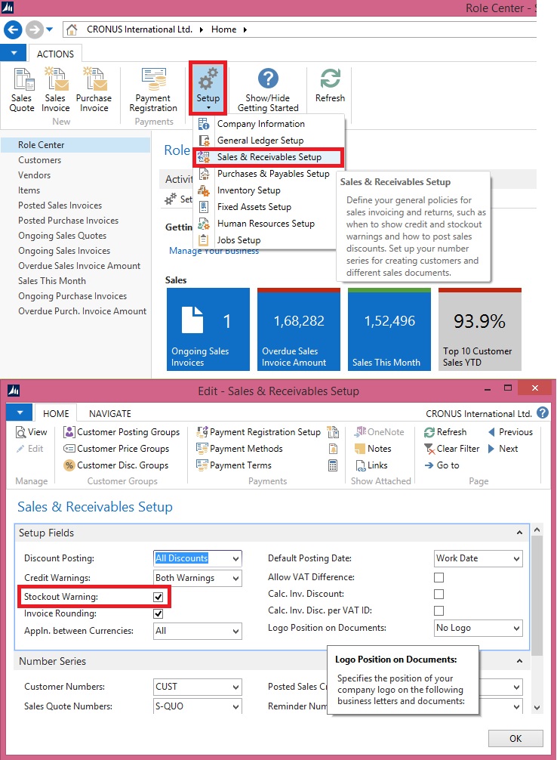Enable the Allow VAT Difference checkbox
Viewport: 557px width, 760px height.
(x=439, y=578)
